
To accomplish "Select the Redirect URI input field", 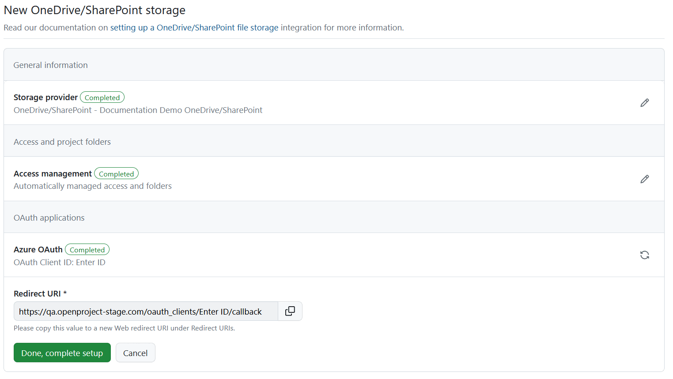I will click(146, 311).
